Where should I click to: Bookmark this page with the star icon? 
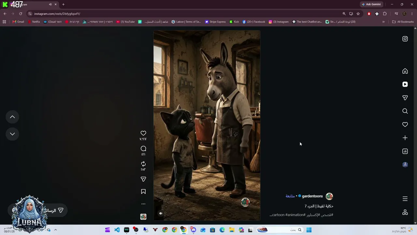pos(358,14)
